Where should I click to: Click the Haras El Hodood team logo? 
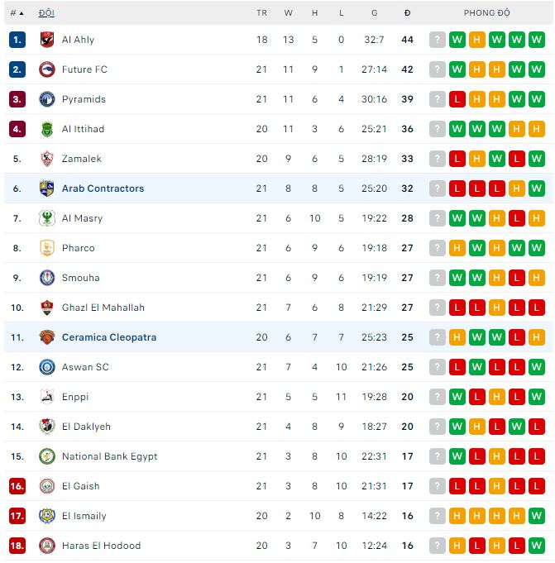46,546
